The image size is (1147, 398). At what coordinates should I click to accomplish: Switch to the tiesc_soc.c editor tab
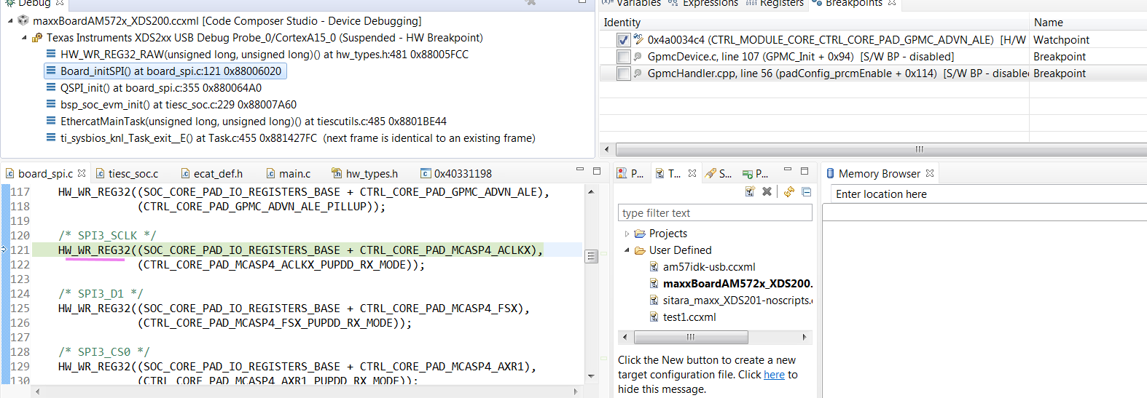(127, 173)
